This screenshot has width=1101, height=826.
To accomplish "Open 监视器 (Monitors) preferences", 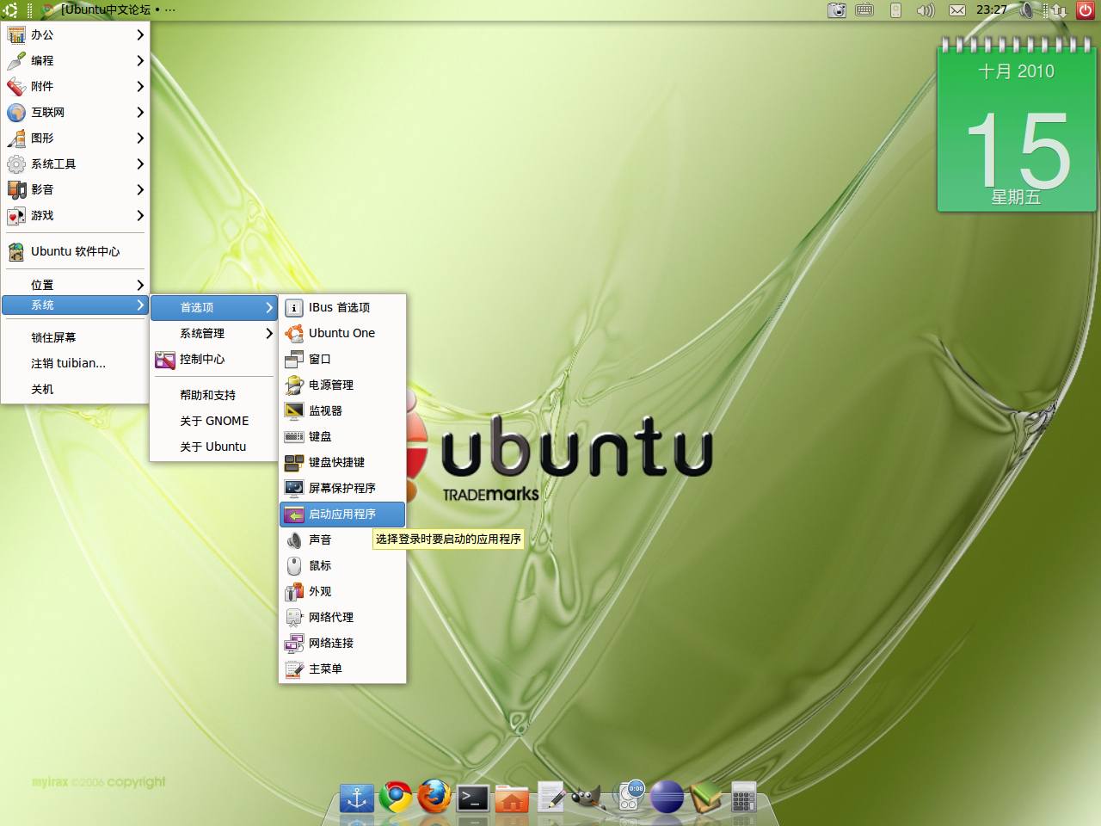I will 342,410.
